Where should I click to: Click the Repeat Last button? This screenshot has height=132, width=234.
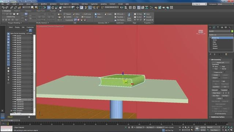tap(220, 63)
